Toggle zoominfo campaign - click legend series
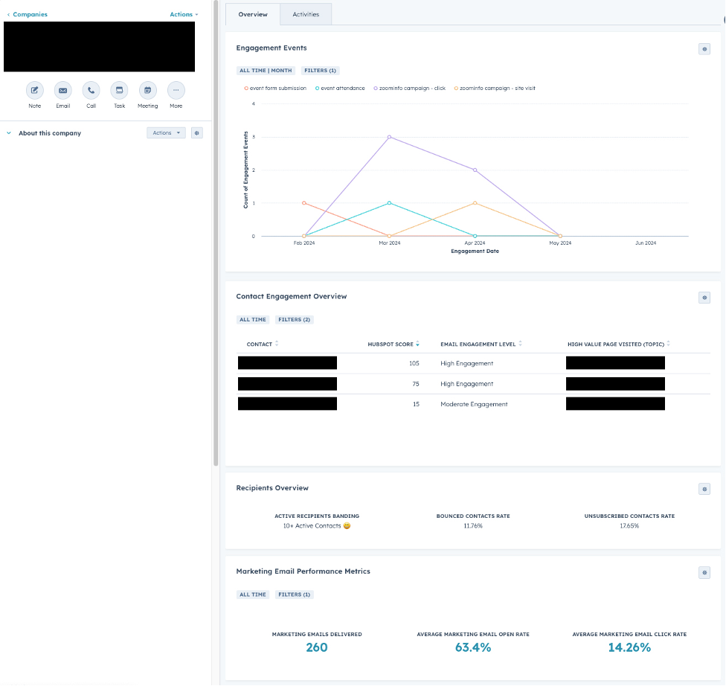Viewport: 726px width, 686px height. tap(409, 88)
